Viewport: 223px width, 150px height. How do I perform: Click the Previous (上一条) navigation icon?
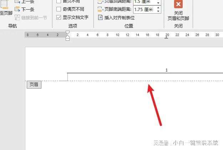[17, 1]
